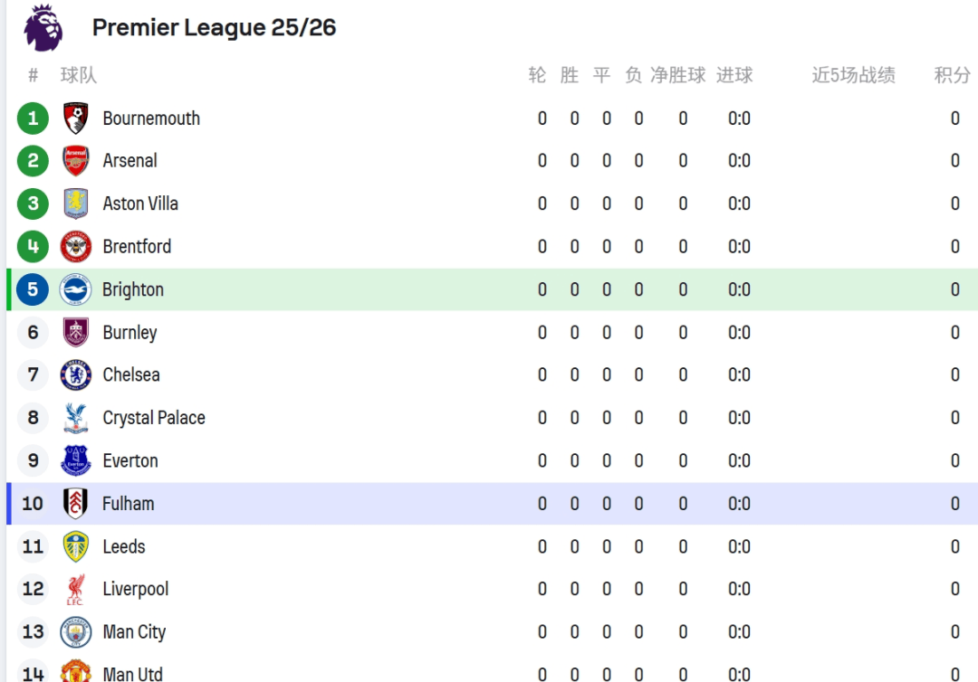Image resolution: width=978 pixels, height=682 pixels.
Task: Click the 近5场战绩 recent form header
Action: (x=853, y=75)
